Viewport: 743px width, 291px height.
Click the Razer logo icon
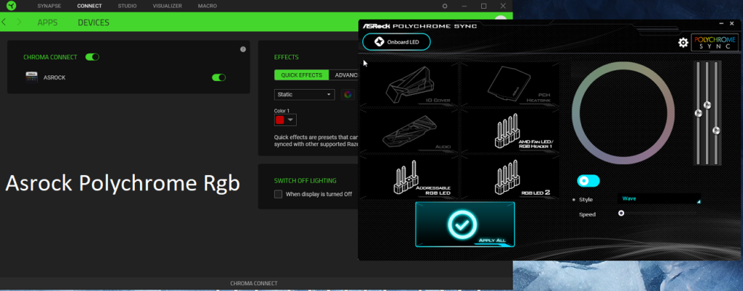coord(12,6)
